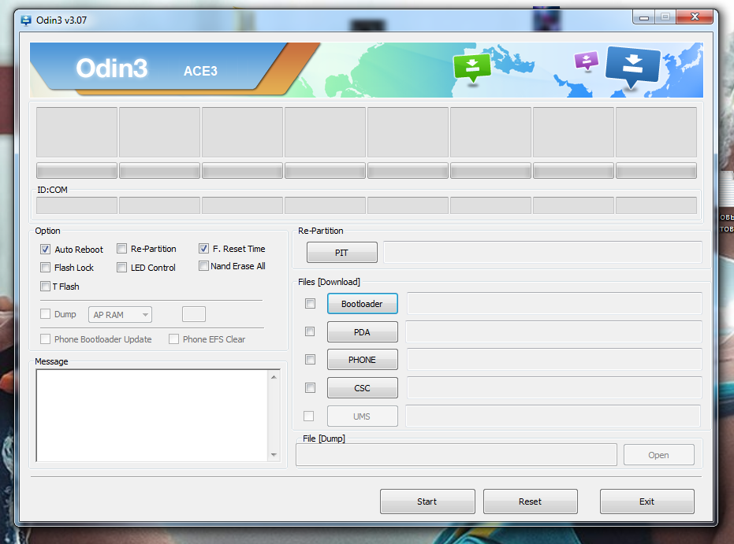
Task: Click the Reset button
Action: pyautogui.click(x=531, y=501)
